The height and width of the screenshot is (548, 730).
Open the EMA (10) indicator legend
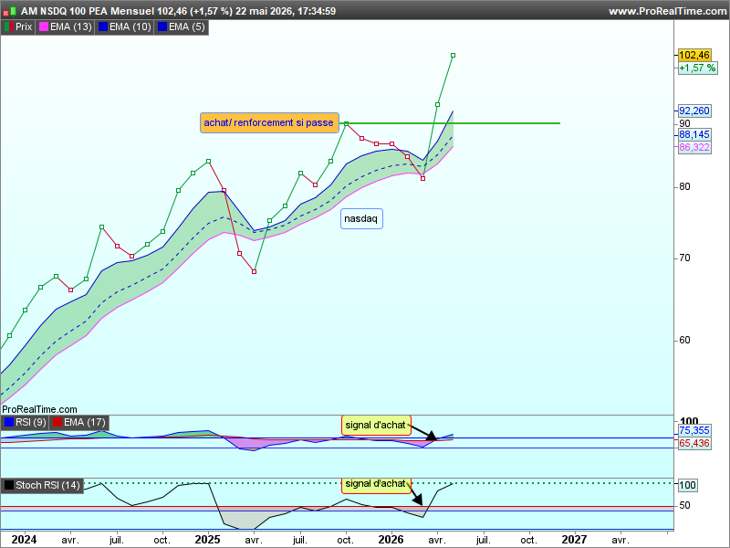124,27
